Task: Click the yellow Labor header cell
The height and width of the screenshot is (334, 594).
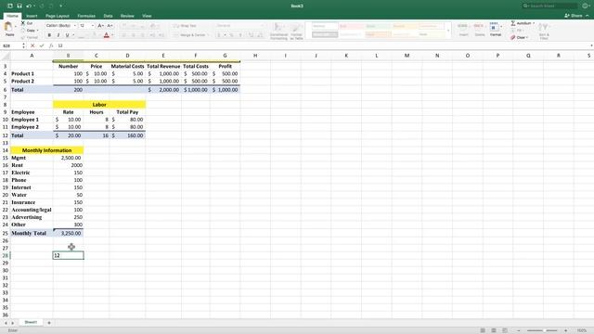Action: [99, 105]
